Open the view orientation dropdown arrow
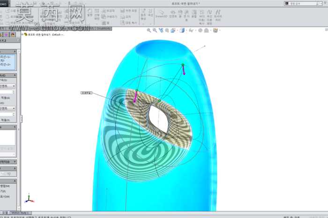Image resolution: width=328 pixels, height=218 pixels. click(x=177, y=31)
